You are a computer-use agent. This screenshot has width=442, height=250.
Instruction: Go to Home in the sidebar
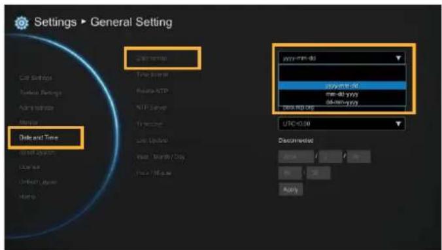27,196
